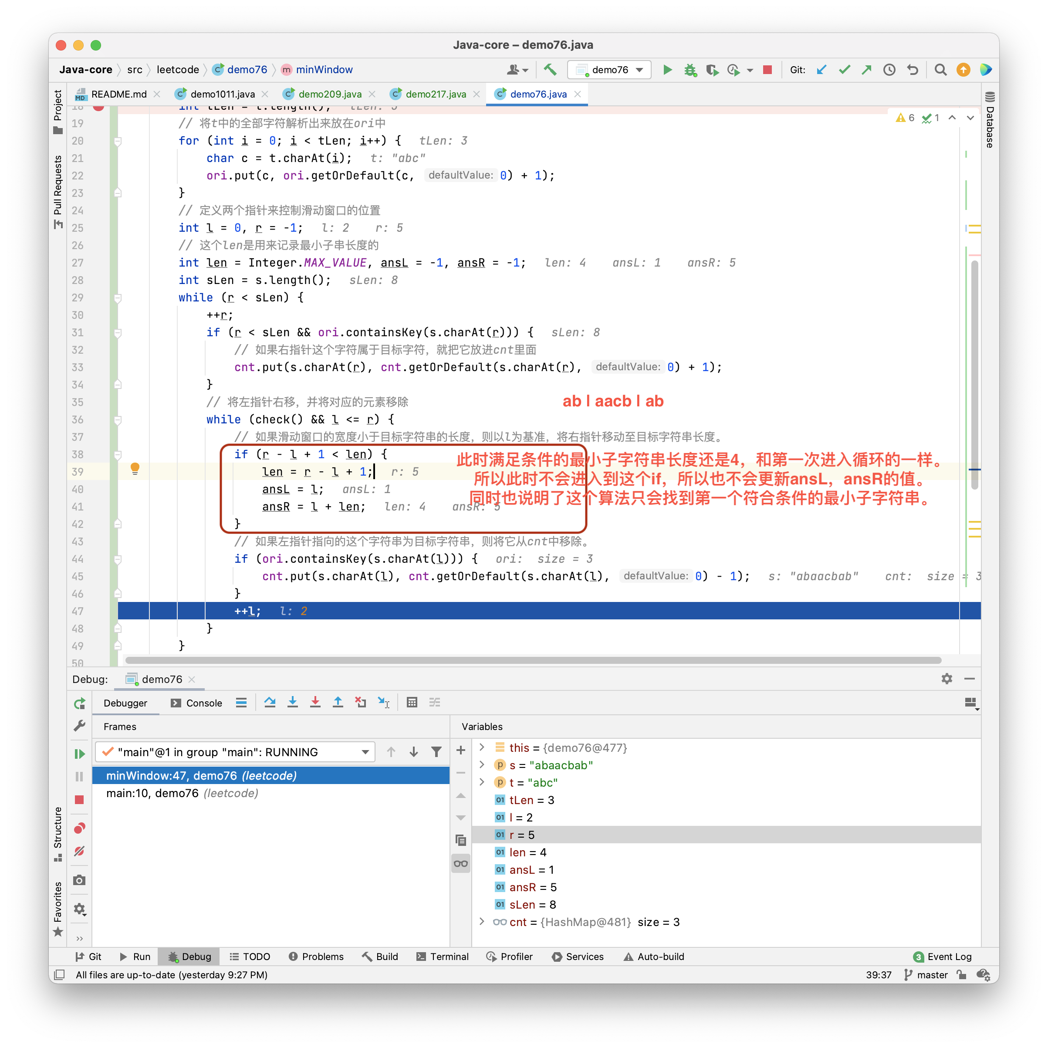Click Evaluate Expression calculator icon
The height and width of the screenshot is (1048, 1048).
point(412,703)
